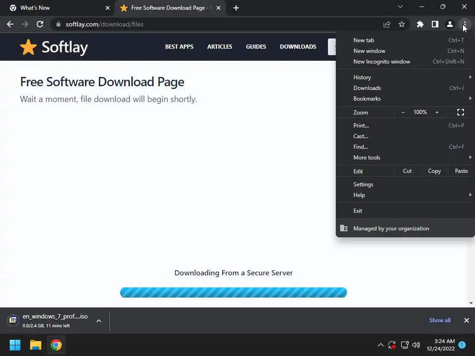The width and height of the screenshot is (475, 356).
Task: Open New Incognito window
Action: point(405,62)
